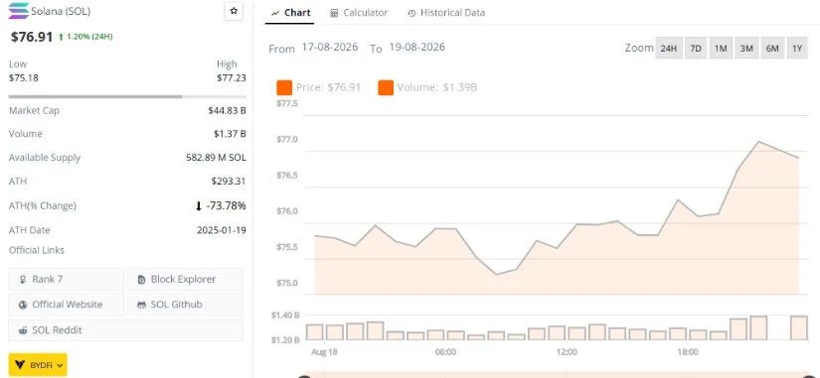
Task: Click the Official Website globe icon
Action: [x=23, y=305]
